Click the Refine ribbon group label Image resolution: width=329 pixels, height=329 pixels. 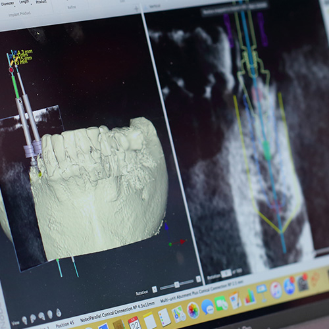[72, 7]
